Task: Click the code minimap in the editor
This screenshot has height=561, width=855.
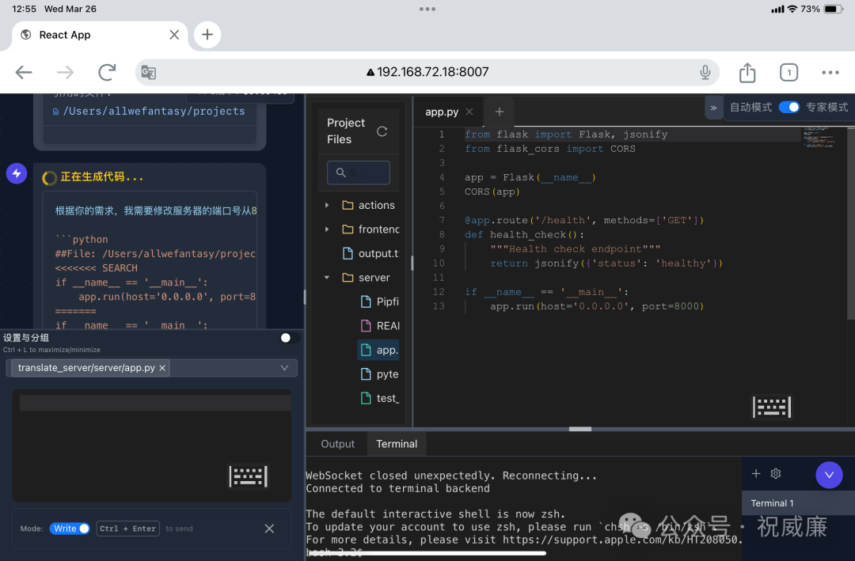Action: point(821,138)
